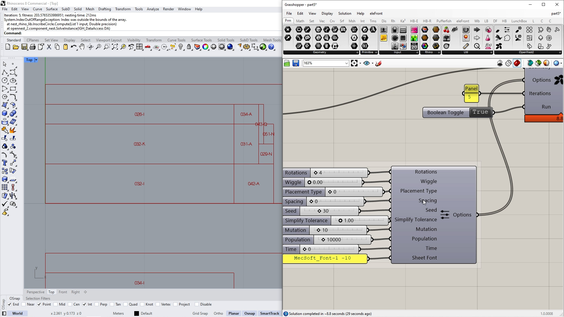The height and width of the screenshot is (317, 564).
Task: Toggle the End osnap checkbox
Action: pyautogui.click(x=9, y=304)
